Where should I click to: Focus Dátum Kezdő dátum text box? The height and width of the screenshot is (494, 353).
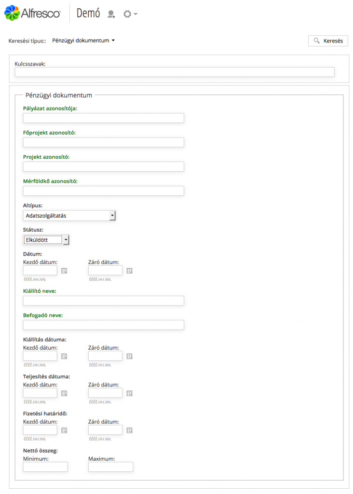pyautogui.click(x=40, y=270)
